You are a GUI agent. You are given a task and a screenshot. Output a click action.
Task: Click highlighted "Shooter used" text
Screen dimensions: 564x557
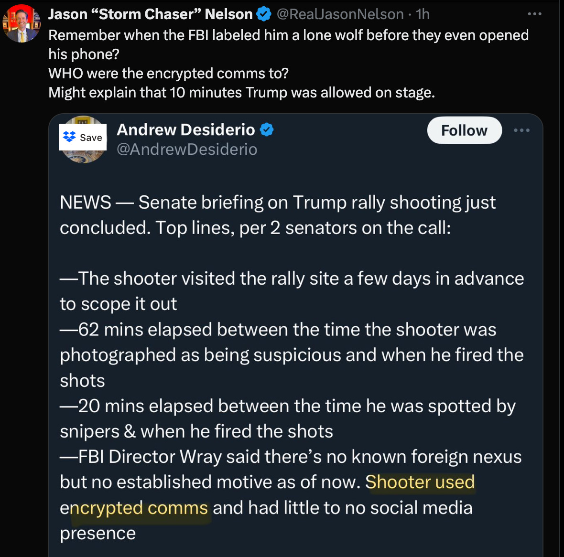click(420, 482)
